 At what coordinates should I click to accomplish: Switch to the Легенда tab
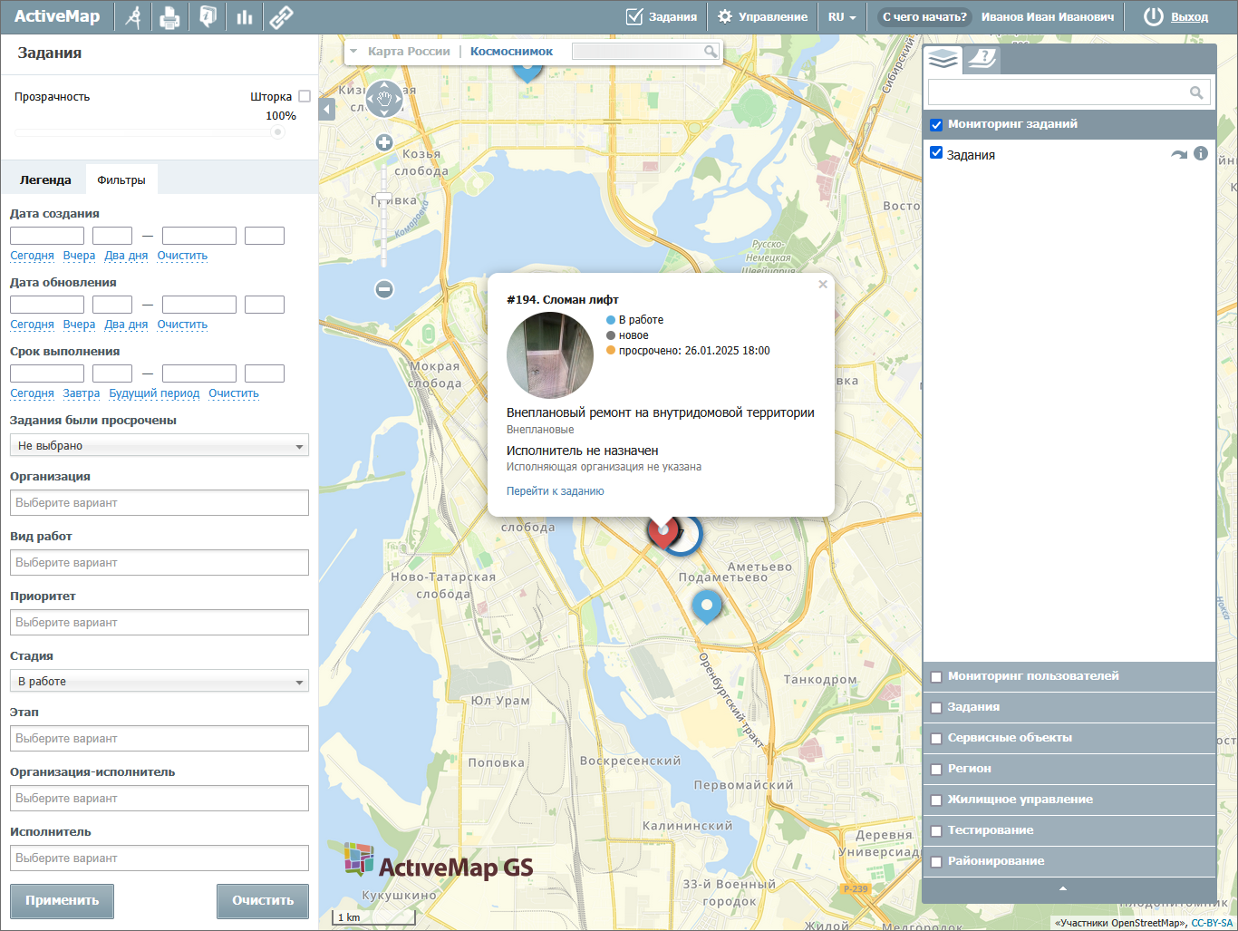(x=45, y=180)
